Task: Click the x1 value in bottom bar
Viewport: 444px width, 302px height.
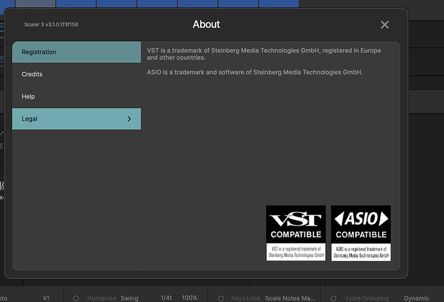Action: [46, 298]
